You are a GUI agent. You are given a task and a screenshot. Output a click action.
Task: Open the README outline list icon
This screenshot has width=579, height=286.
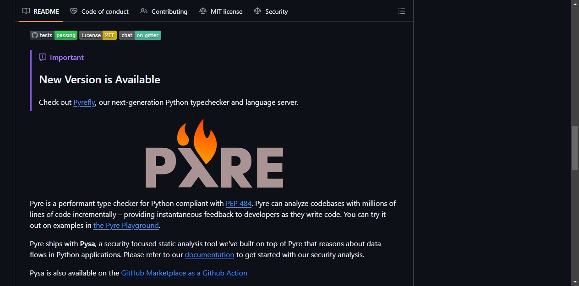coord(402,11)
